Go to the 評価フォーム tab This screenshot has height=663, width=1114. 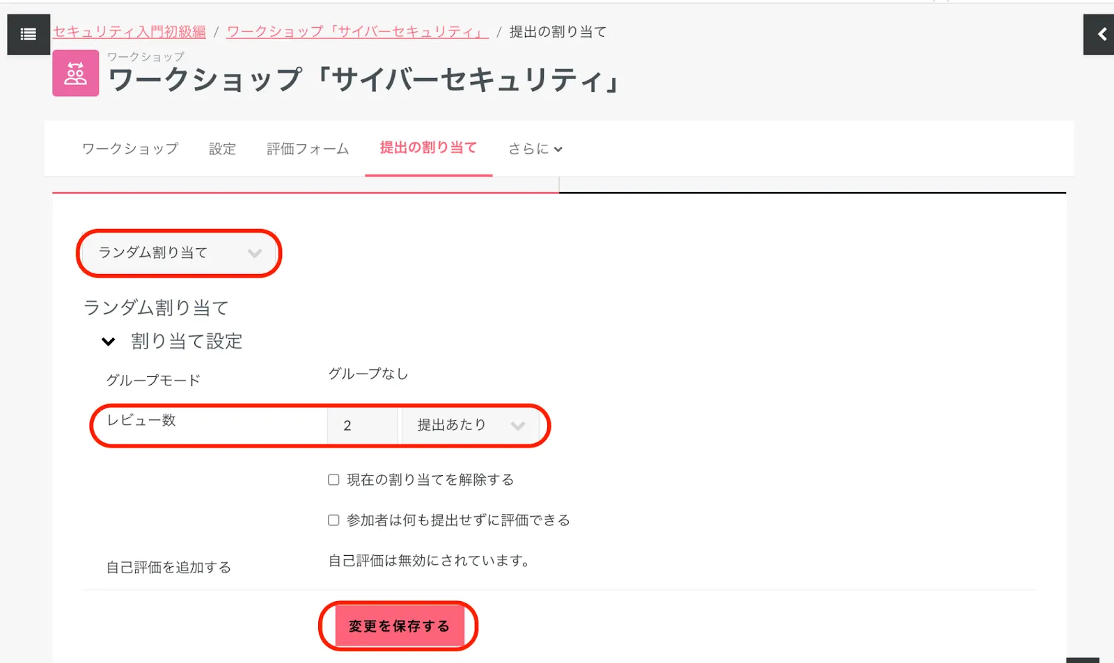pyautogui.click(x=308, y=149)
